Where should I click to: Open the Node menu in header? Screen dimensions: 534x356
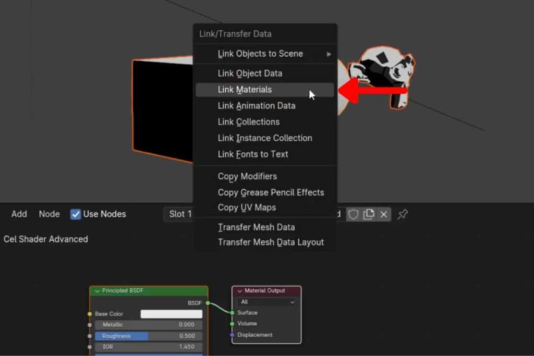pyautogui.click(x=49, y=214)
